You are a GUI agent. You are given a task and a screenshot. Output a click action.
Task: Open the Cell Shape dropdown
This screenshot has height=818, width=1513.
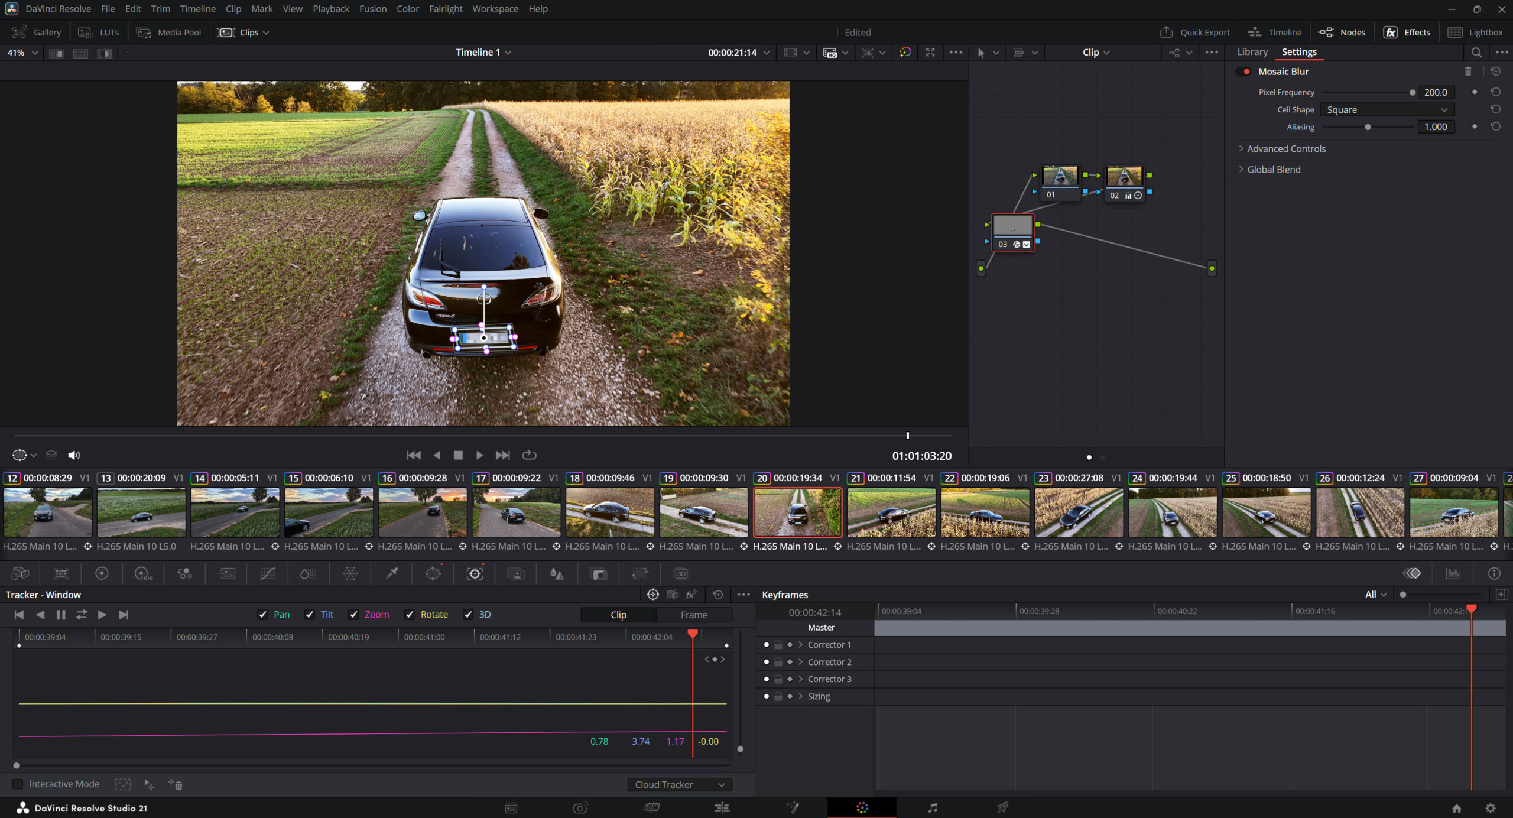(x=1387, y=110)
